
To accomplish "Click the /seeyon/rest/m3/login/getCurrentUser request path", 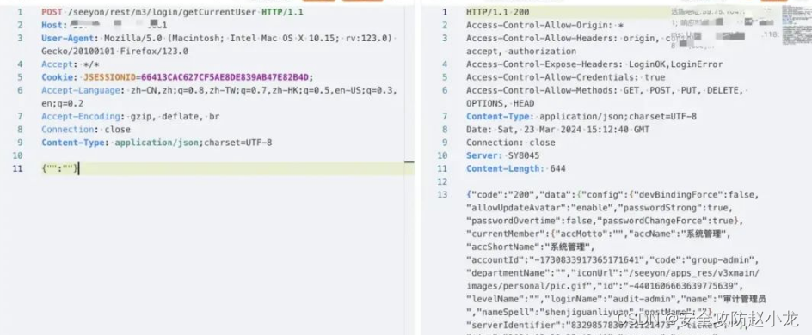I will 162,12.
